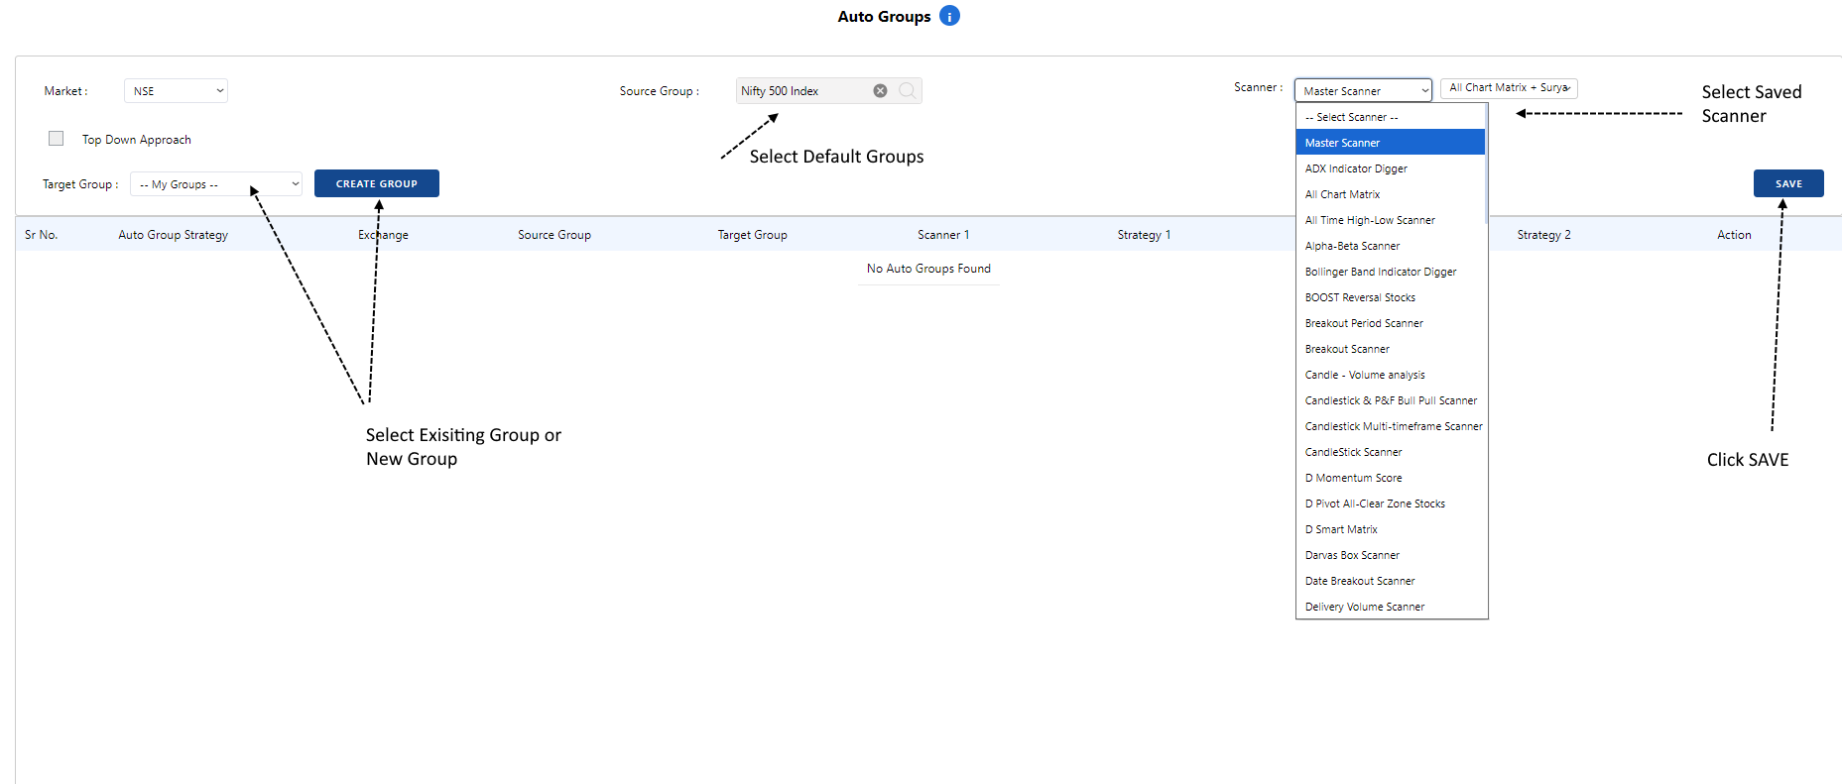Image resolution: width=1842 pixels, height=784 pixels.
Task: Open the Master Scanner dropdown
Action: click(1363, 91)
